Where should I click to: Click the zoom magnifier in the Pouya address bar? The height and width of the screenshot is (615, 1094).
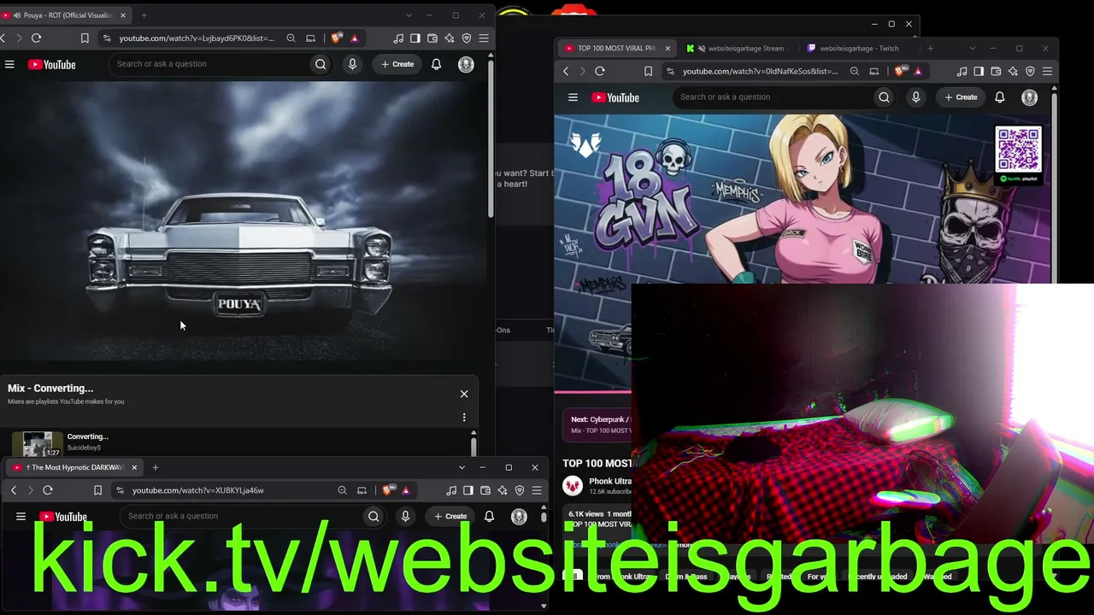[291, 38]
